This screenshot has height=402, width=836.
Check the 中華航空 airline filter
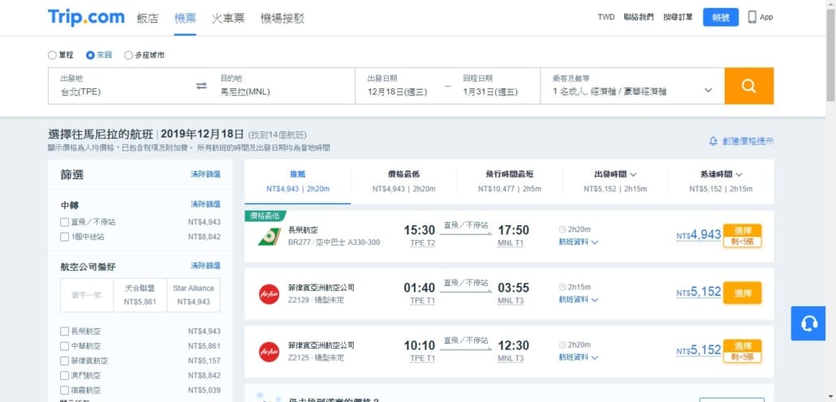click(x=64, y=345)
